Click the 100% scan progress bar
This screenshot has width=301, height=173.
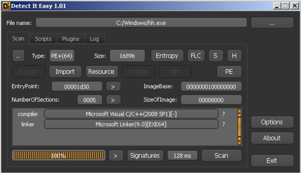[58, 155]
